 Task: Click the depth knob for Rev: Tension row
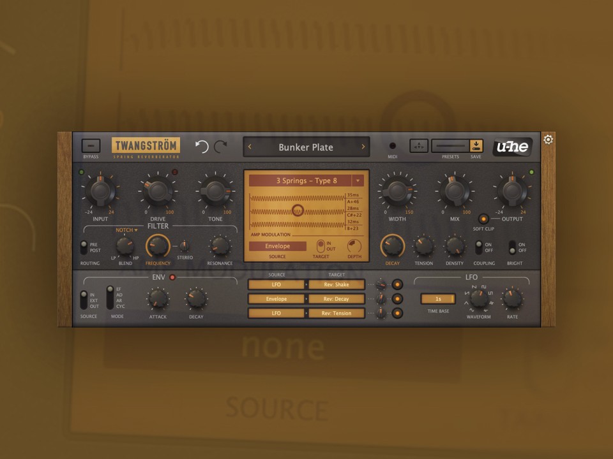click(381, 313)
